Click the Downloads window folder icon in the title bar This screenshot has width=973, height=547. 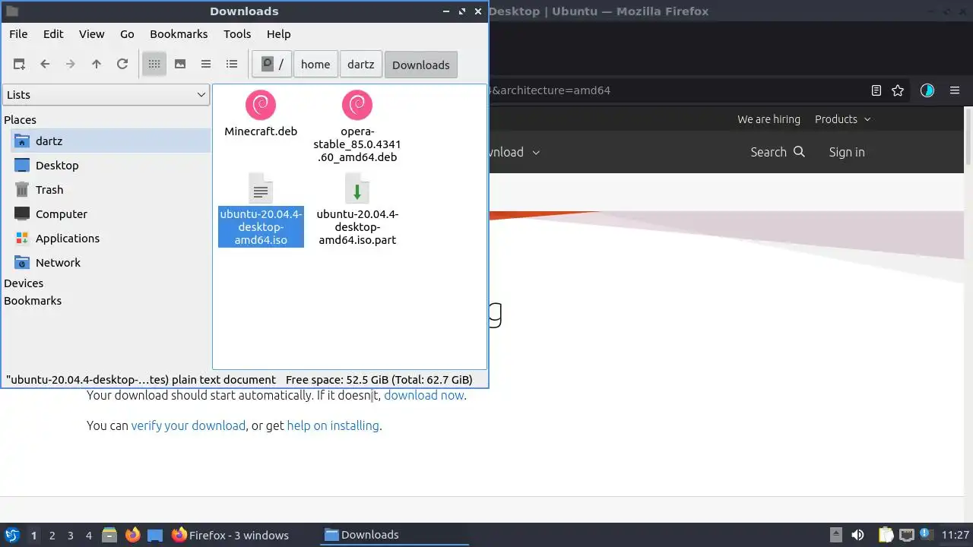(x=11, y=11)
